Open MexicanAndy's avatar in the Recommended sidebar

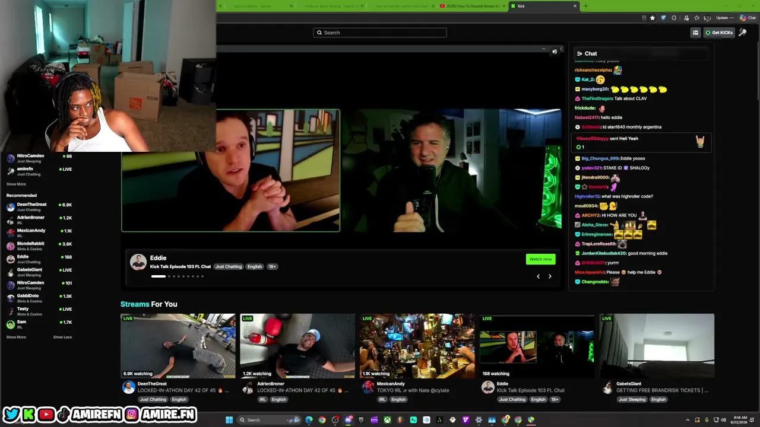11,233
